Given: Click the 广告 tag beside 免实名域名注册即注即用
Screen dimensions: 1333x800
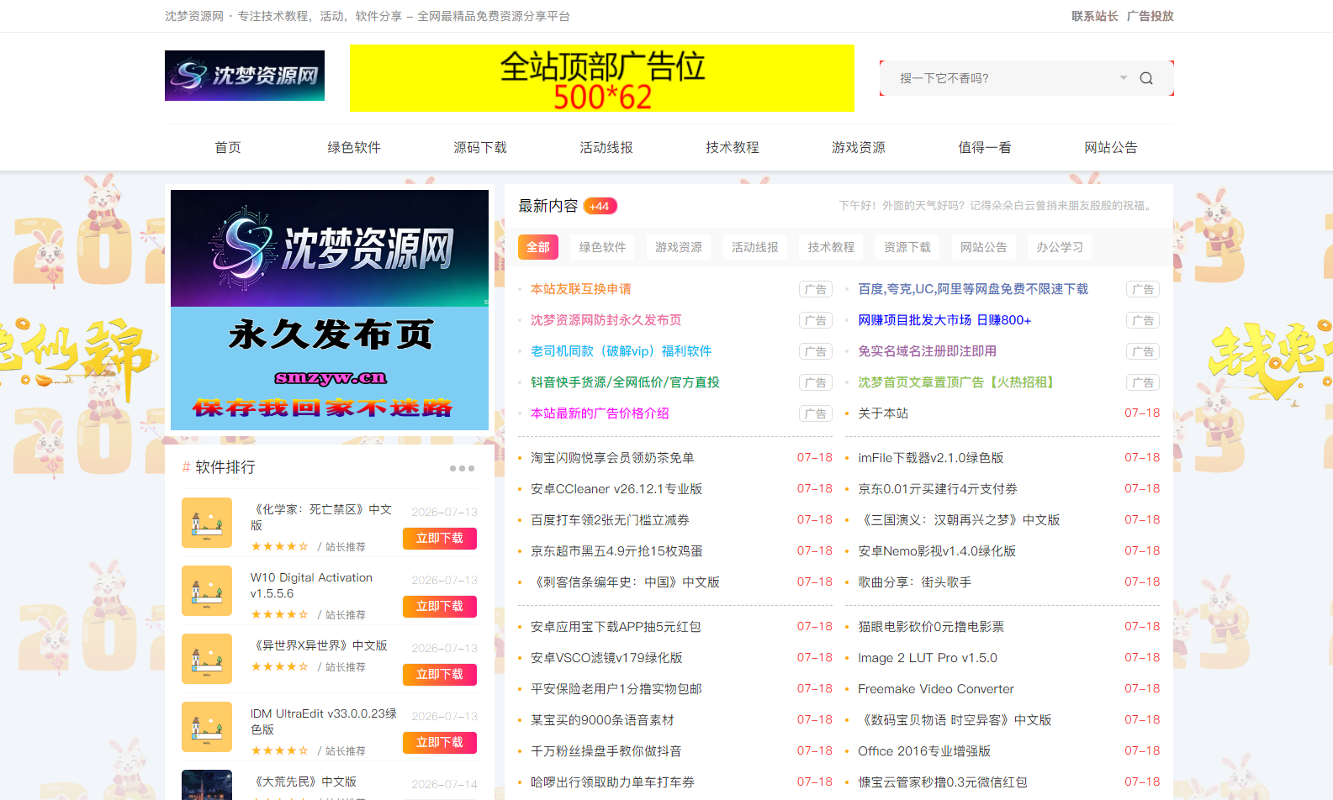Looking at the screenshot, I should coord(1143,351).
